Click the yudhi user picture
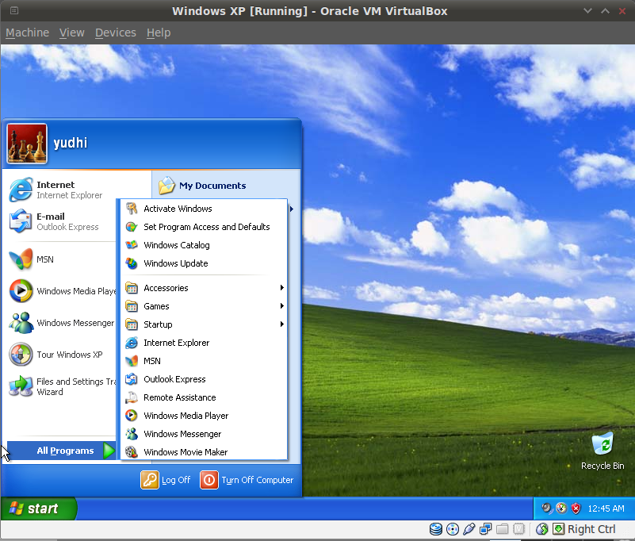This screenshot has height=541, width=635. pyautogui.click(x=27, y=144)
